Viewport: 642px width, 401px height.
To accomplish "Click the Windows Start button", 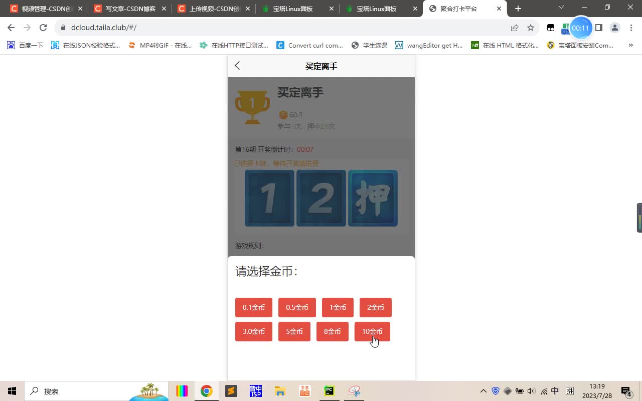I will tap(12, 391).
